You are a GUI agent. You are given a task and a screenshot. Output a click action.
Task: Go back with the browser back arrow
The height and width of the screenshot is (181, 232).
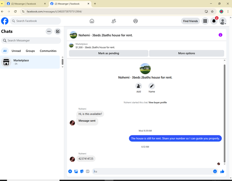pyautogui.click(x=2, y=12)
